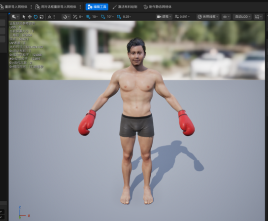Open the camera speed 0.891 dropdown

182,17
